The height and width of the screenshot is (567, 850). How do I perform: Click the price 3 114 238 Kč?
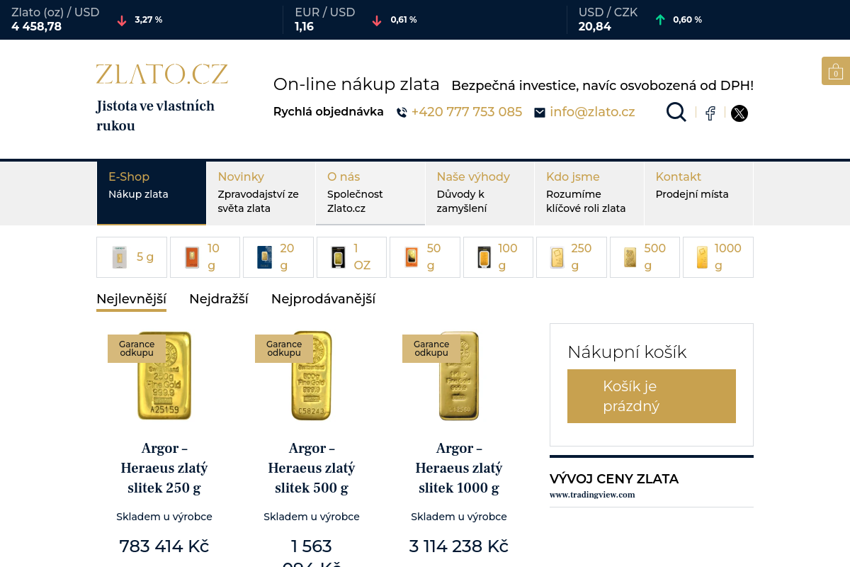pyautogui.click(x=459, y=546)
